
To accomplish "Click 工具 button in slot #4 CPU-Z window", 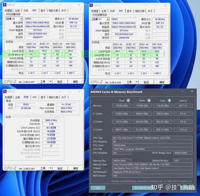I will [x=129, y=82].
